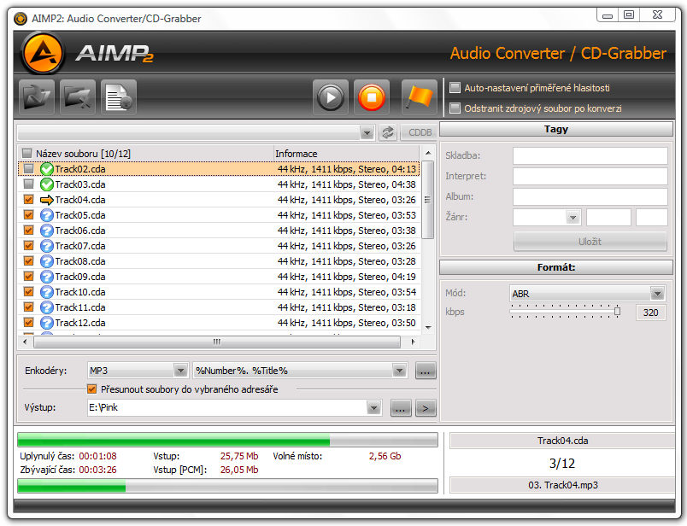Image resolution: width=687 pixels, height=526 pixels.
Task: Click the track list scroll right arrow
Action: click(413, 342)
